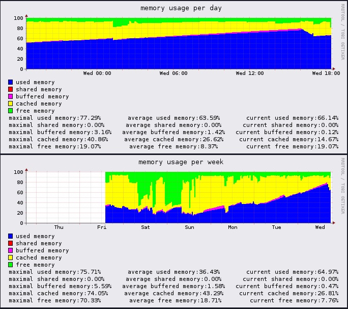Viewport: 348px width, 309px height.
Task: Click the 'memory usage per day' title
Action: click(181, 8)
